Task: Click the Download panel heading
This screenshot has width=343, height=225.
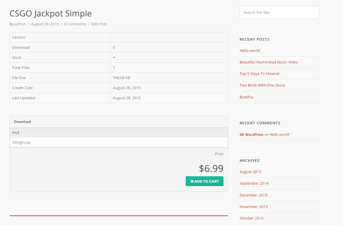Action: point(23,121)
